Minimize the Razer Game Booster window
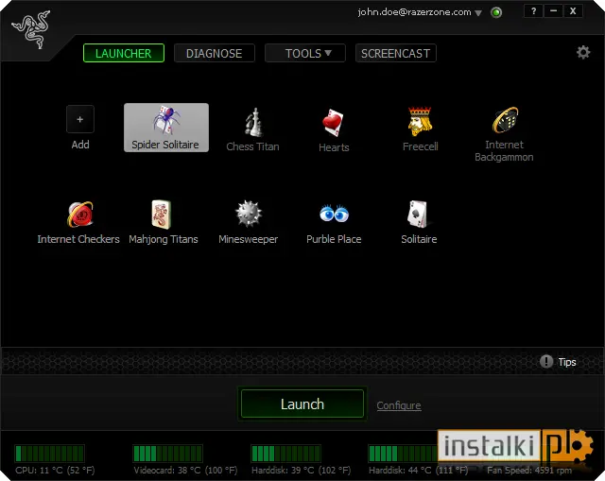The width and height of the screenshot is (605, 481). pos(553,11)
